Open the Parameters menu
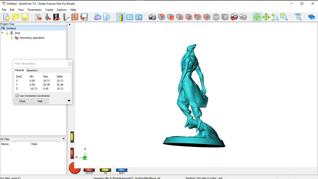The width and height of the screenshot is (318, 179). point(34,10)
